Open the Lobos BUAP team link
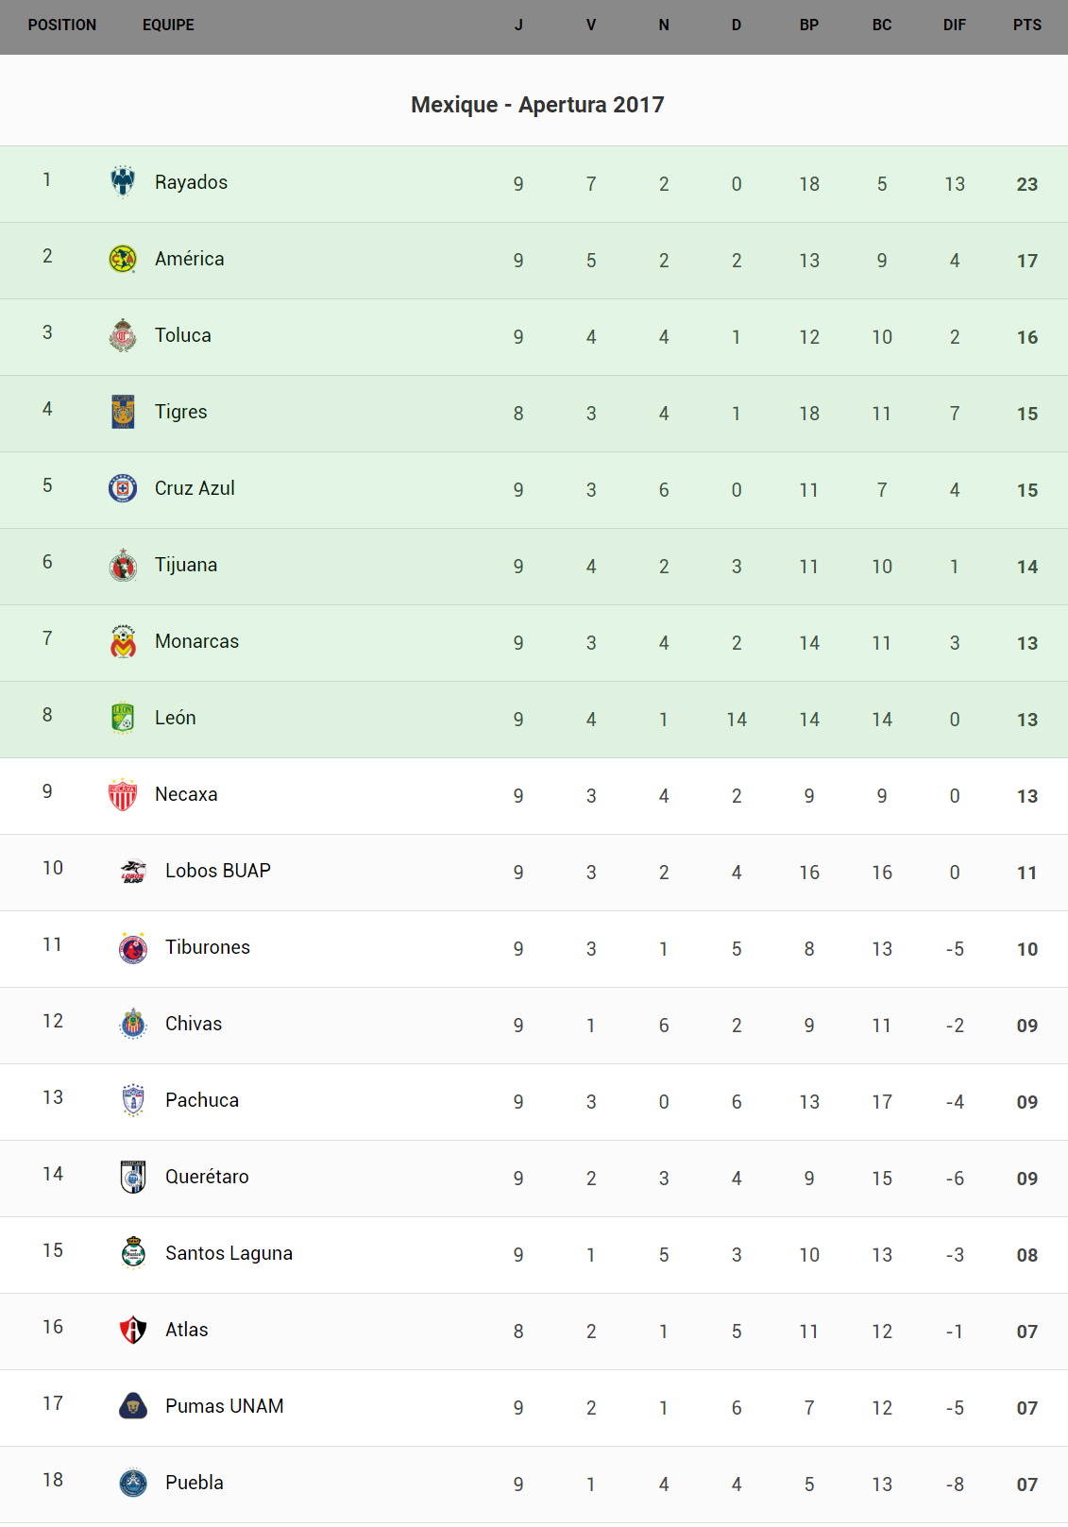Viewport: 1068px width, 1527px height. point(218,871)
